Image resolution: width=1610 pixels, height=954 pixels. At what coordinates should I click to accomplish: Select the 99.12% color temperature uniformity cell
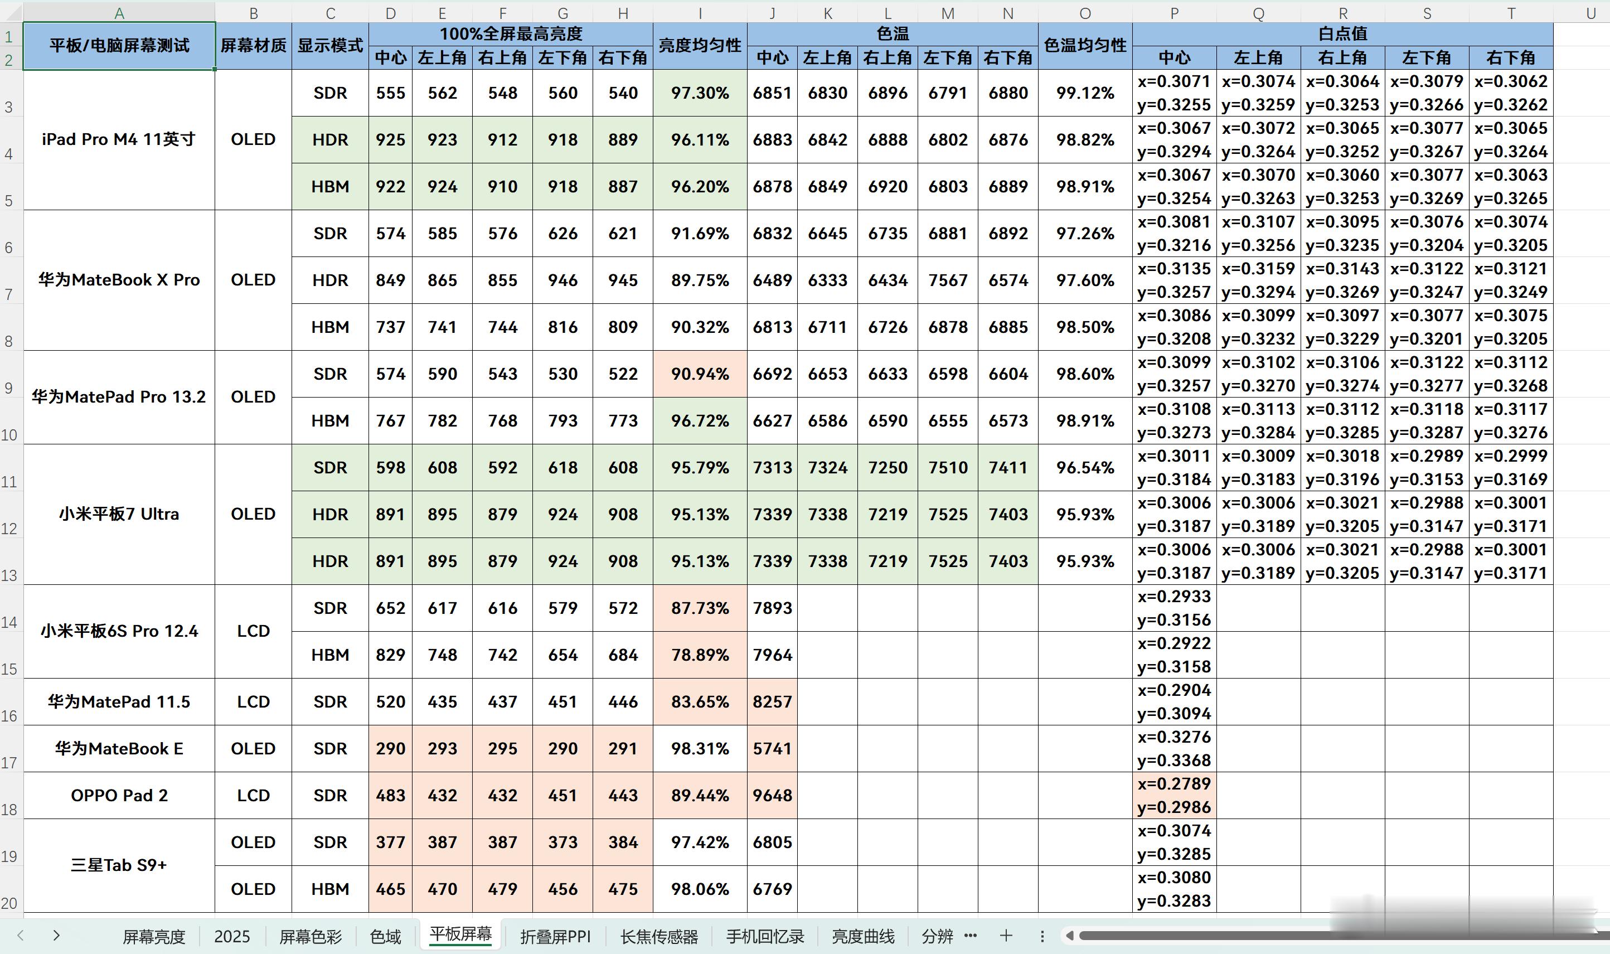coord(1085,93)
